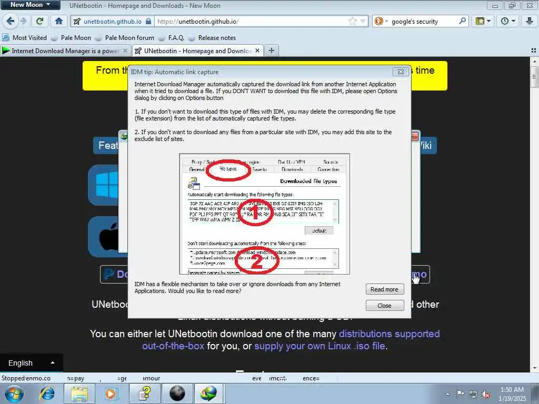Reload the page with refresh icon

(39, 21)
